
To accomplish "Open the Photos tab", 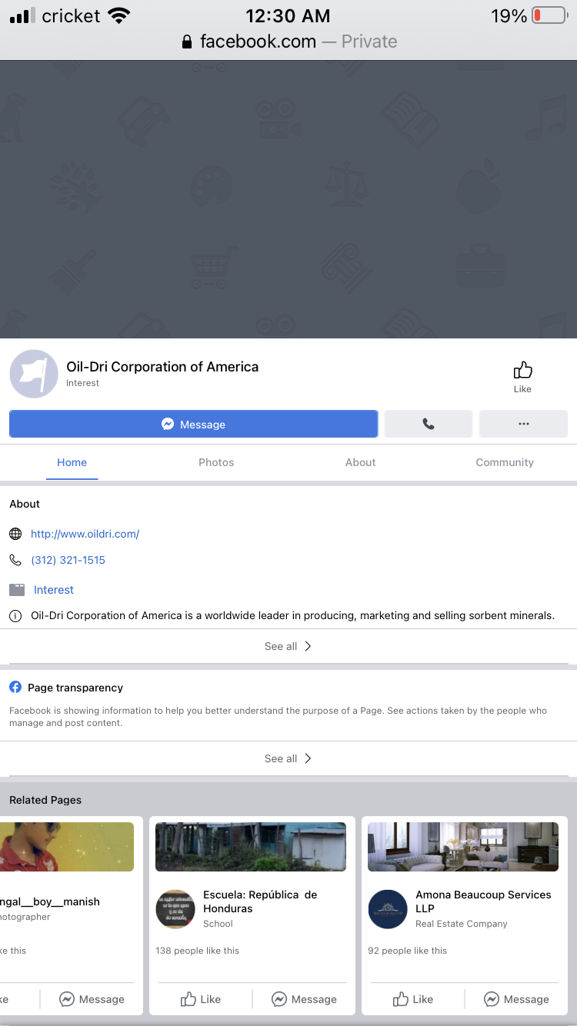I will tap(216, 462).
